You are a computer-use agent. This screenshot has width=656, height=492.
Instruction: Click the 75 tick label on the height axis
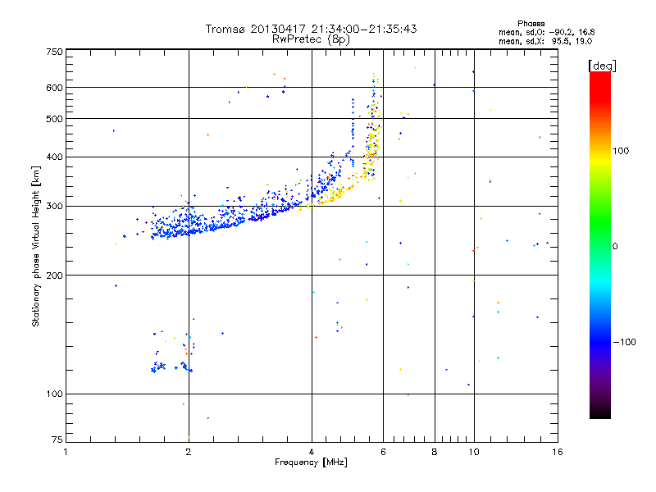point(57,442)
